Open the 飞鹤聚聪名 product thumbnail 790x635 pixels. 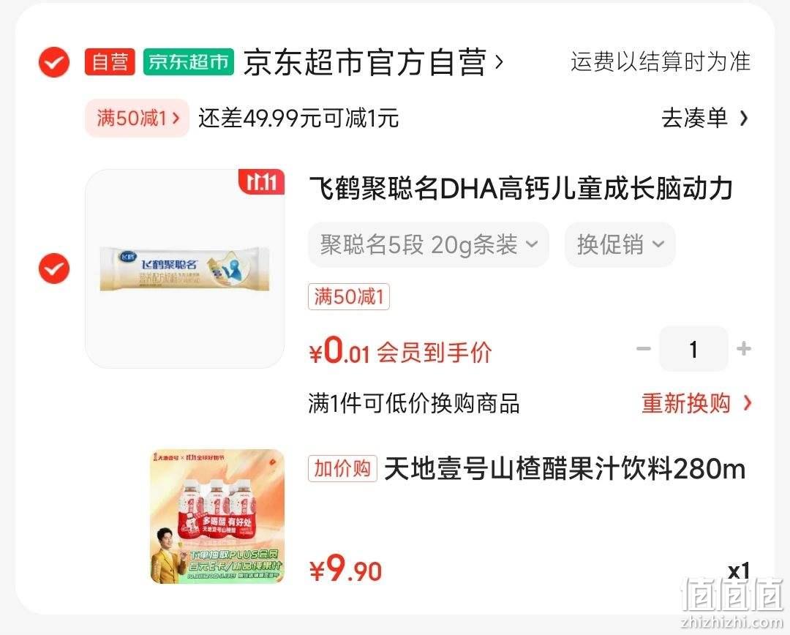(184, 268)
